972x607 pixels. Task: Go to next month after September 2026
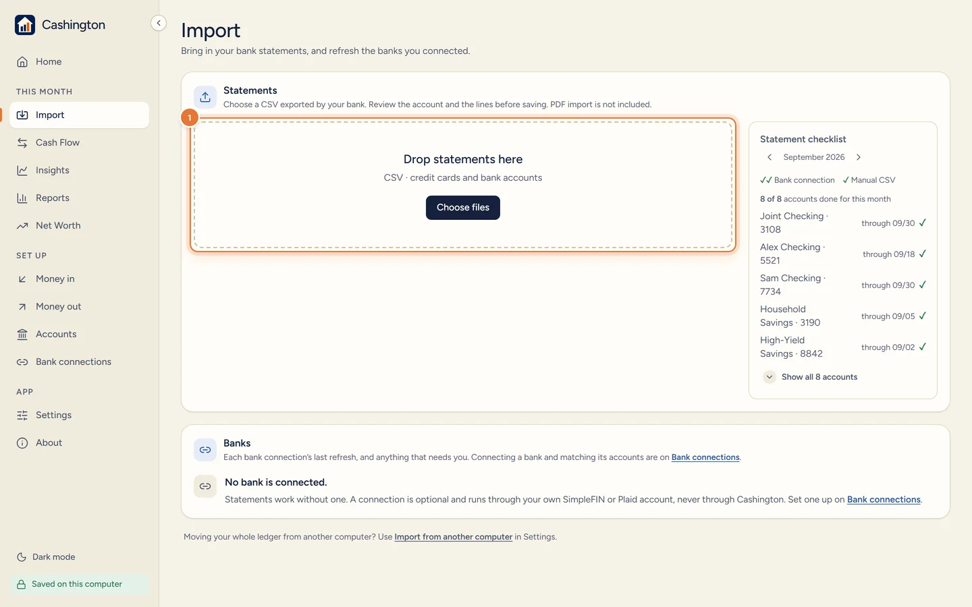(x=859, y=157)
